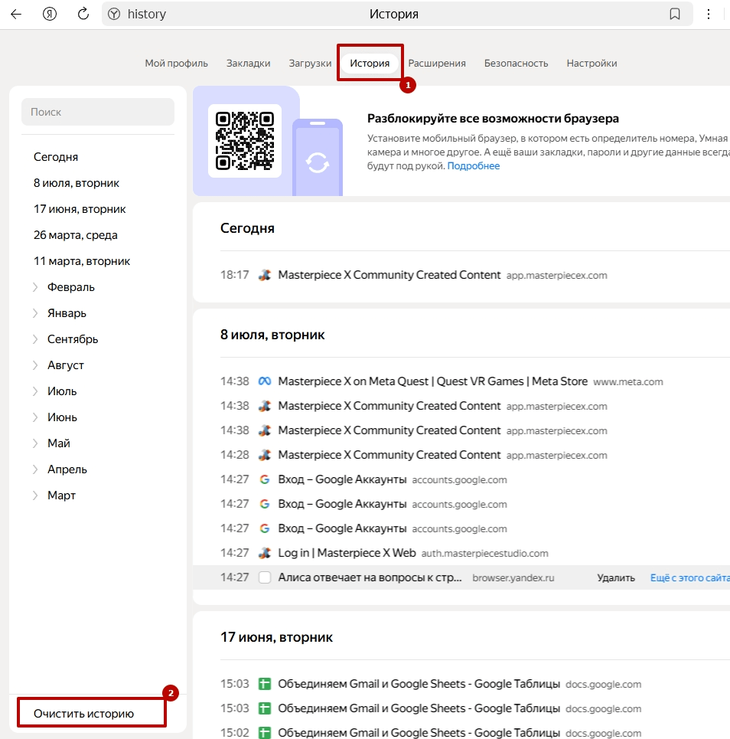Follow the Подробнее link in the banner

pos(474,166)
